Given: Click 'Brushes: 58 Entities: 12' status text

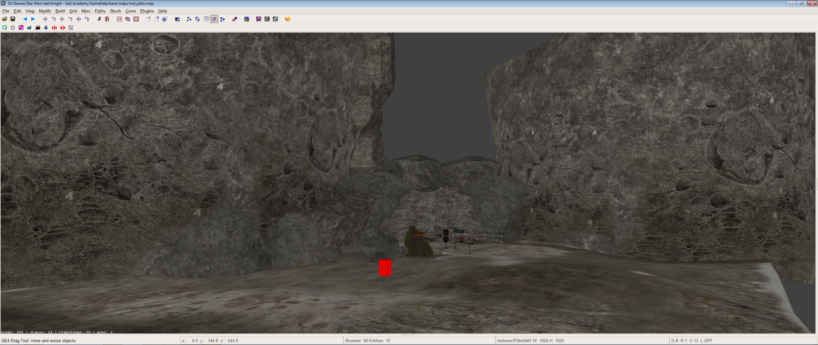Looking at the screenshot, I should [x=368, y=341].
